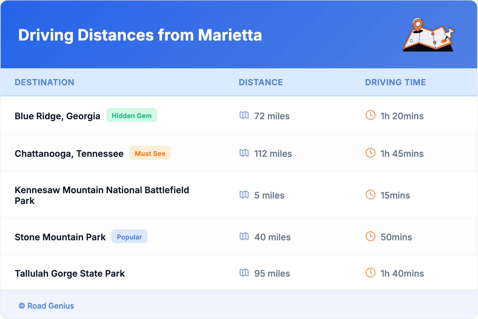The height and width of the screenshot is (319, 478).
Task: Select the map icon beside 95 miles
Action: click(x=244, y=273)
